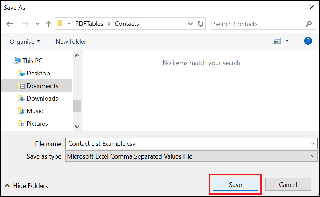The height and width of the screenshot is (197, 320).
Task: Click the refresh icon next to address bar
Action: pyautogui.click(x=201, y=24)
